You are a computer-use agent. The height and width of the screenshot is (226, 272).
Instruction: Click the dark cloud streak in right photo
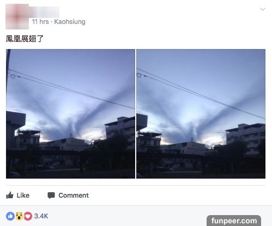tap(229, 111)
